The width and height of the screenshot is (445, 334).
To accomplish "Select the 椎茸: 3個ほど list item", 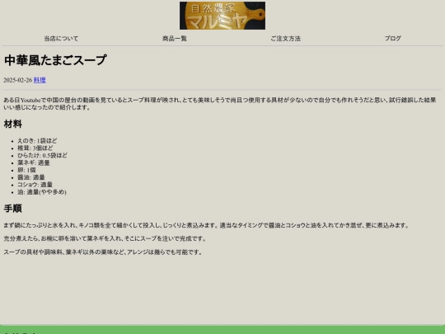I will click(x=35, y=148).
